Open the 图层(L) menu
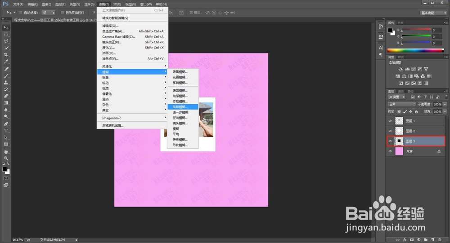 (x=60, y=4)
